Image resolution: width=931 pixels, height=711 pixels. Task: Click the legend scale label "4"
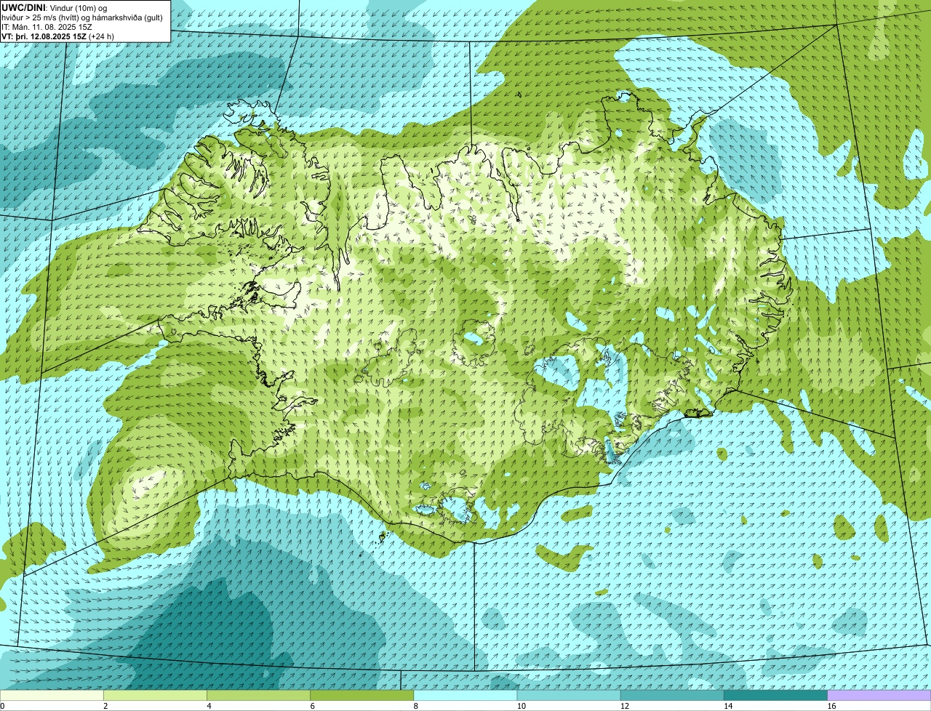[209, 706]
